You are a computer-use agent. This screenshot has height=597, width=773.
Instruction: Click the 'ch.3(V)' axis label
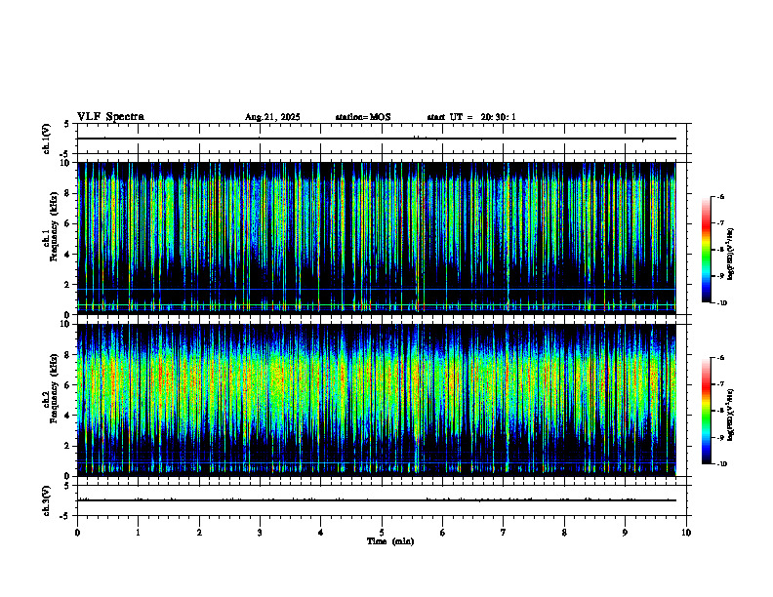[x=47, y=500]
